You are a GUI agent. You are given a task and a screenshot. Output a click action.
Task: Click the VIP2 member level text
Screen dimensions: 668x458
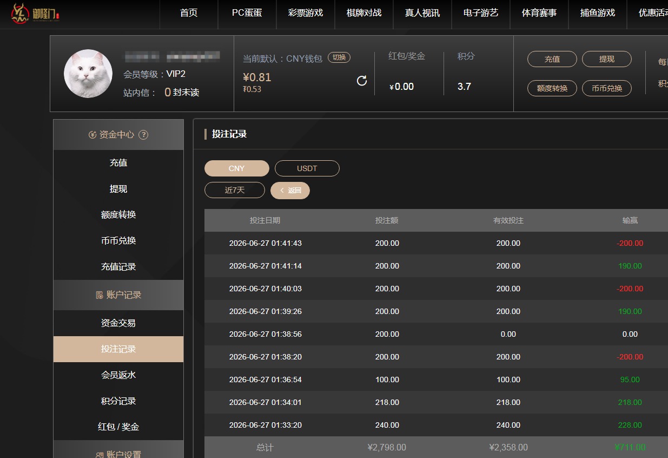click(176, 74)
